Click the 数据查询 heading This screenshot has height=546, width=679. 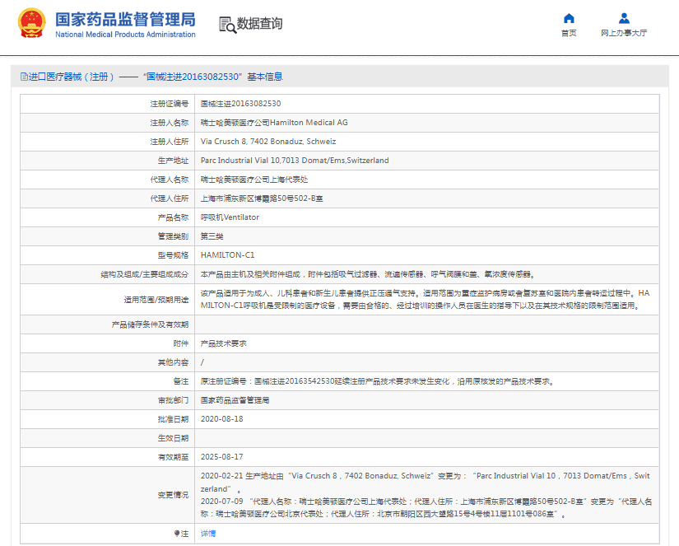[260, 23]
